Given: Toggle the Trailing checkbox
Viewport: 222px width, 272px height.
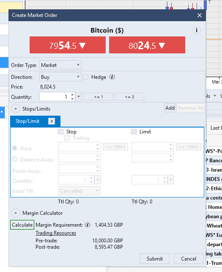Looking at the screenshot, I should (67, 138).
